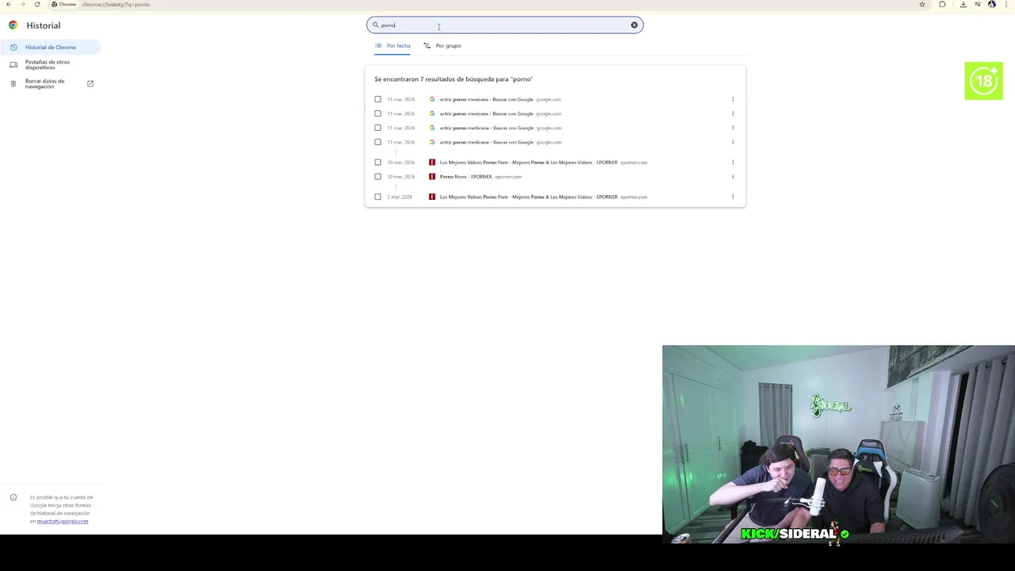The width and height of the screenshot is (1015, 571).
Task: Click the external-link icon beside Borrar datos
Action: (90, 83)
